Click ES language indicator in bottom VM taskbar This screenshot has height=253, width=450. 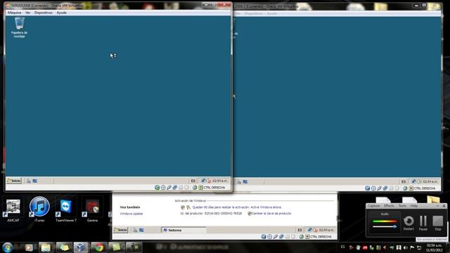pyautogui.click(x=300, y=230)
